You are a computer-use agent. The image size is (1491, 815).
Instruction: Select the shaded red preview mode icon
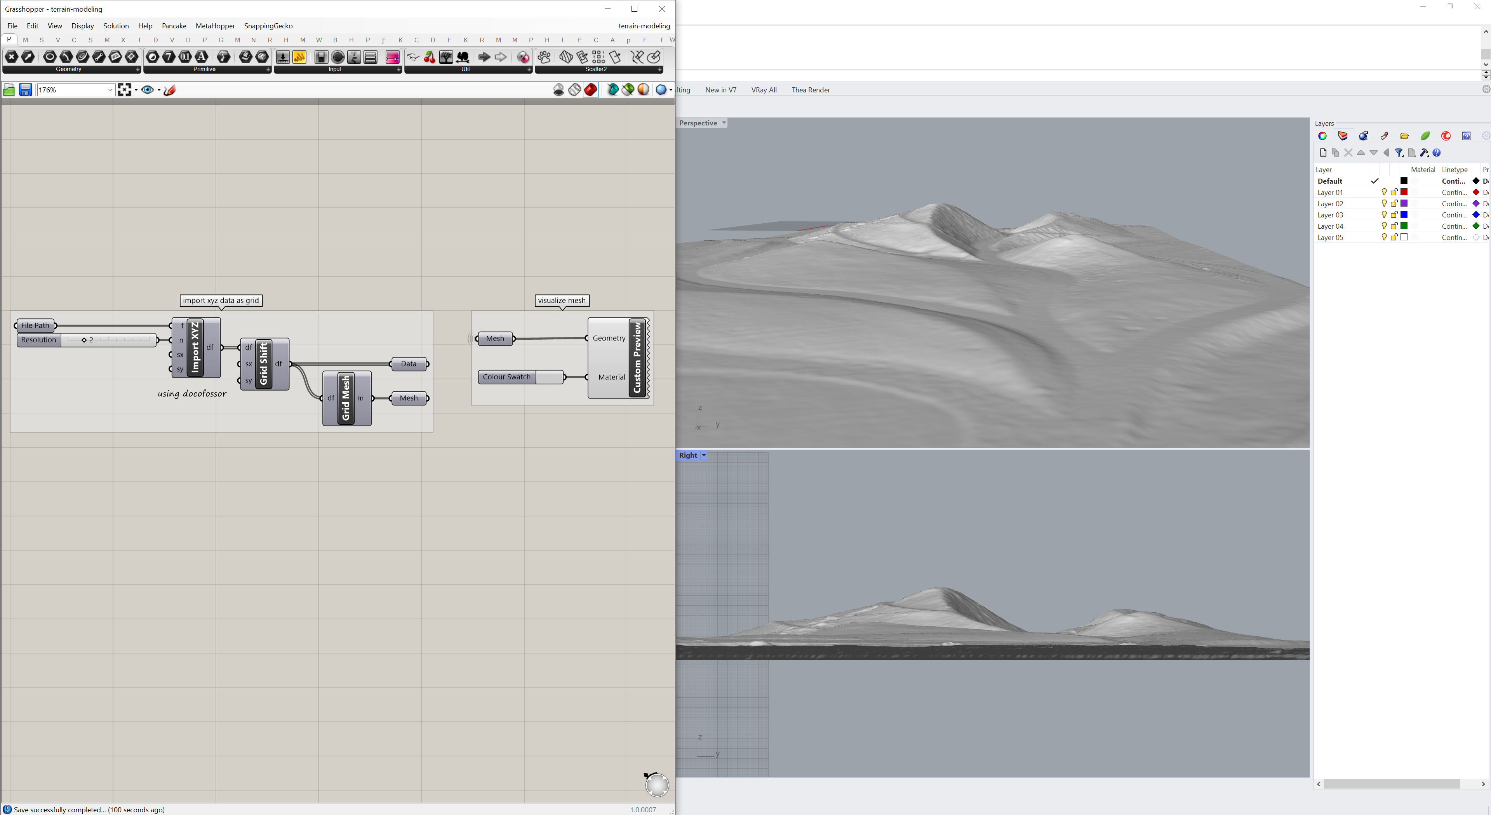tap(590, 90)
